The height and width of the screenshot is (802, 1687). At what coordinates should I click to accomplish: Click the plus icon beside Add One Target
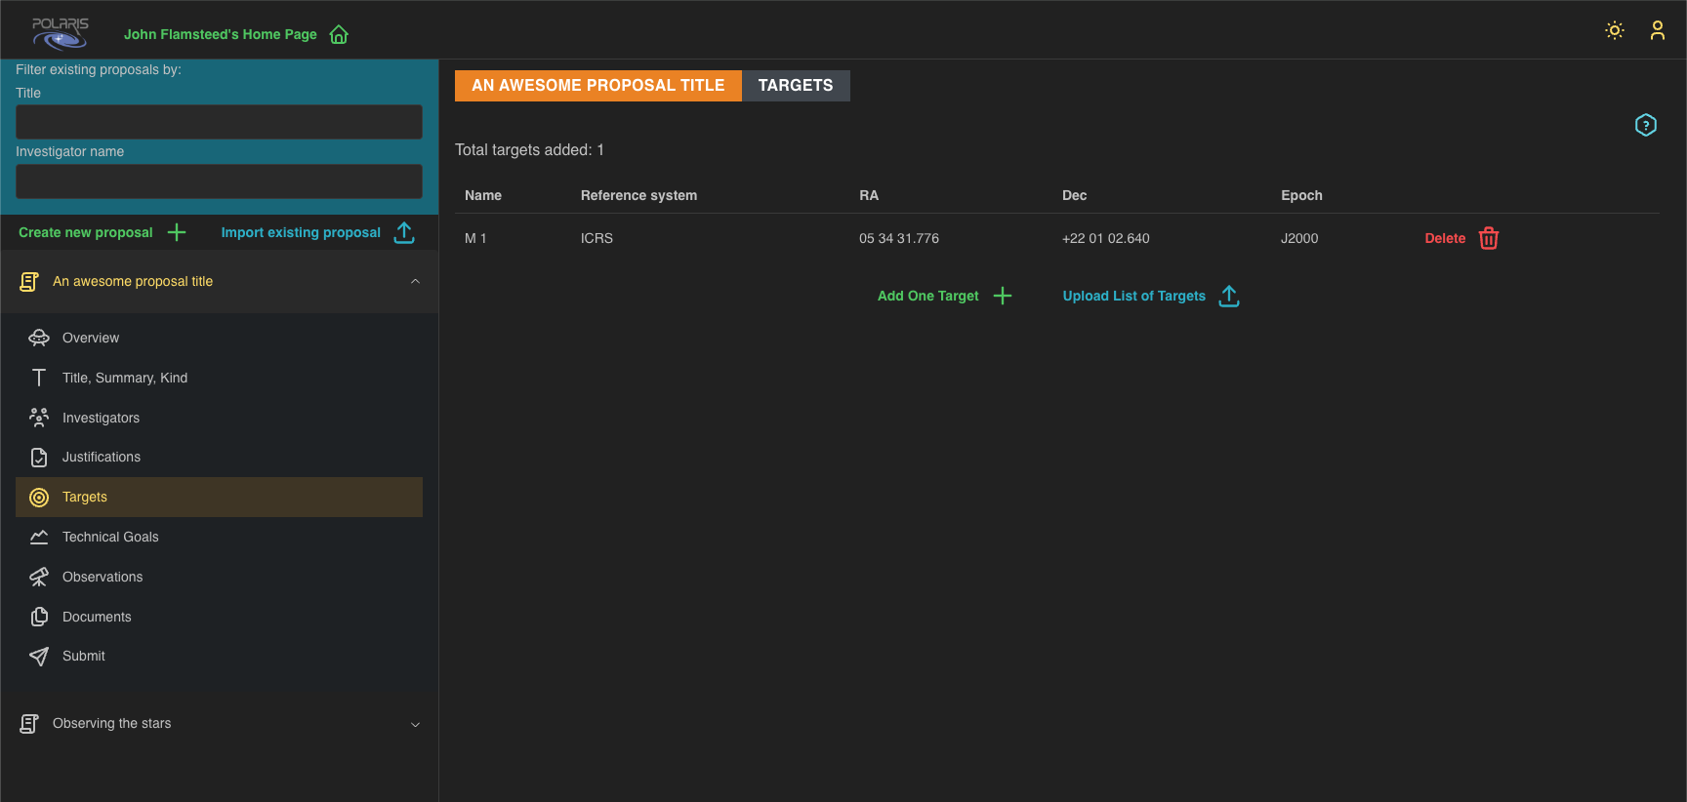1002,296
